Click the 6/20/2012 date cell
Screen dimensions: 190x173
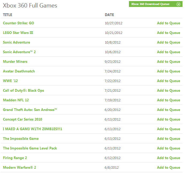tap(113, 110)
